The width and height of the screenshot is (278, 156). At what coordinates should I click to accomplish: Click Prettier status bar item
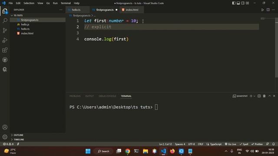pos(257,144)
